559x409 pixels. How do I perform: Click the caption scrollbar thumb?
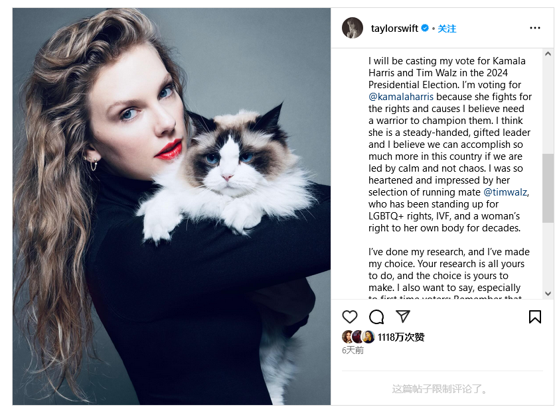click(x=548, y=188)
